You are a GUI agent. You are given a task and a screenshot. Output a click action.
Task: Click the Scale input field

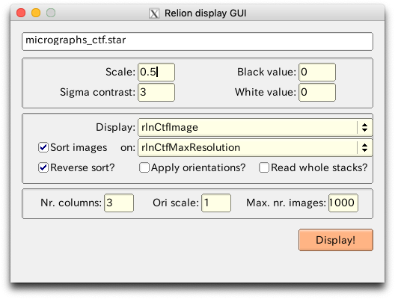point(156,73)
